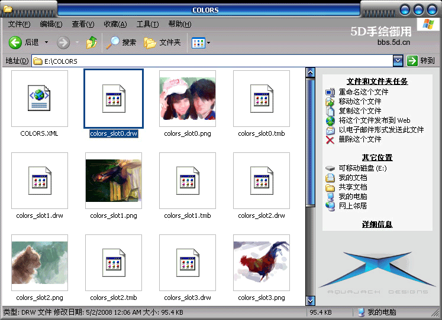This screenshot has width=442, height=320.
Task: Click the E:\COLORS address field
Action: coord(212,61)
